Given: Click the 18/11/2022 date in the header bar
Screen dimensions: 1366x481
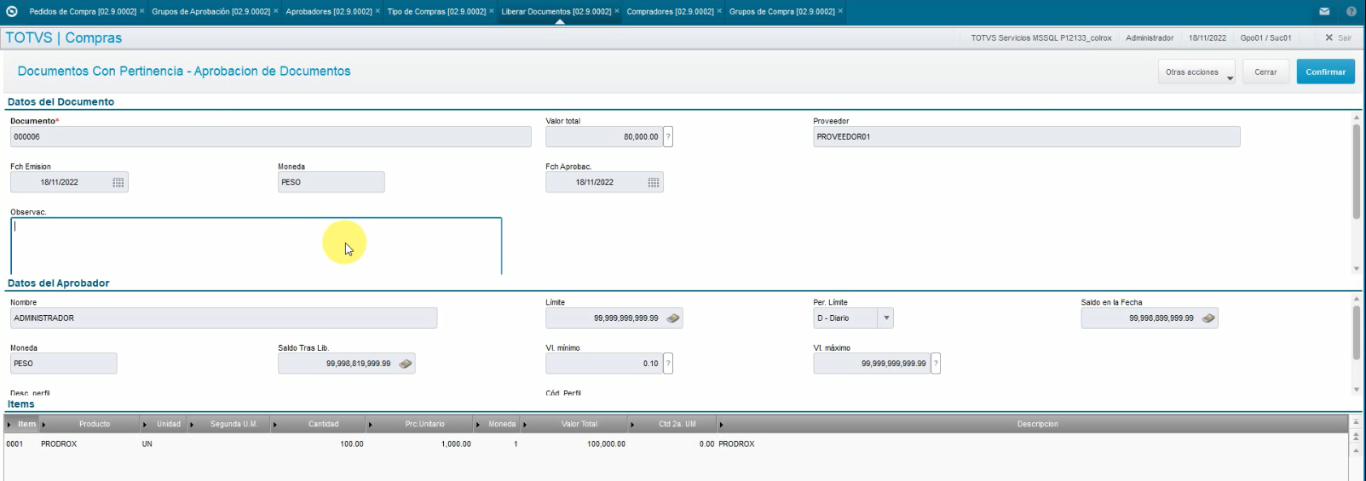Looking at the screenshot, I should 1207,37.
